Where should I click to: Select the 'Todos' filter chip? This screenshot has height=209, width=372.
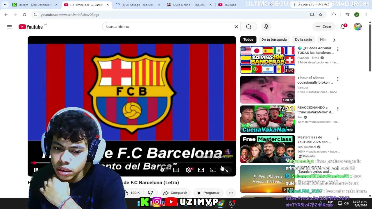pyautogui.click(x=248, y=39)
